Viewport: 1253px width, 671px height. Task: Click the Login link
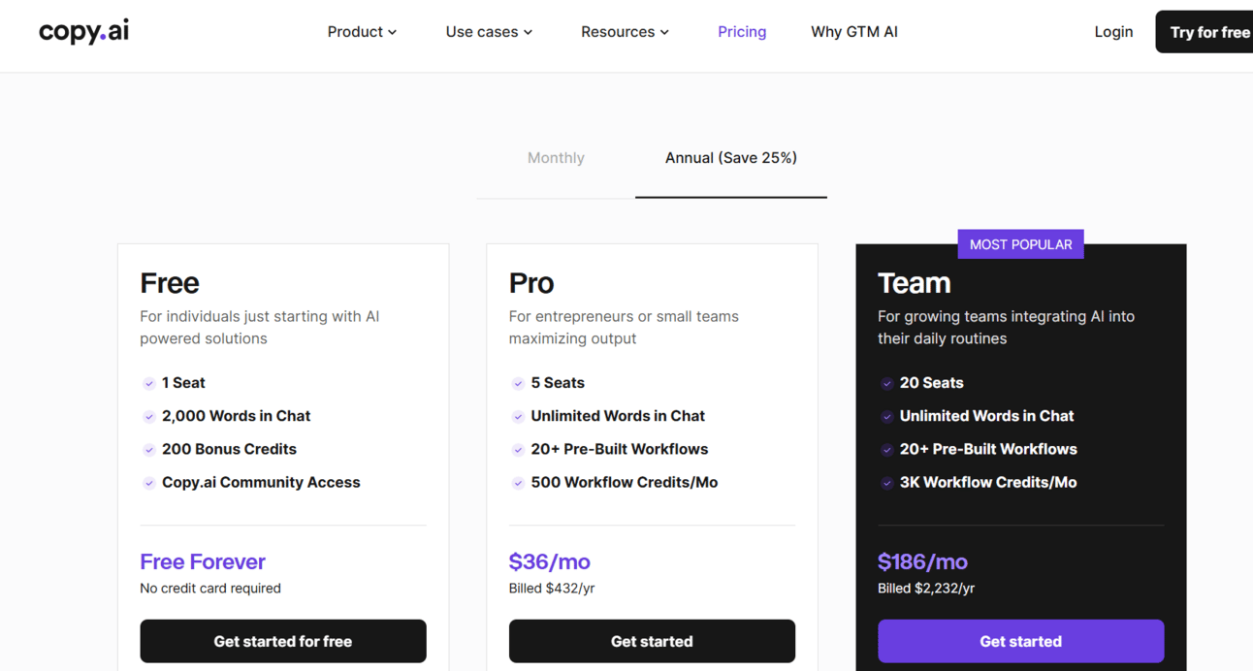[x=1113, y=32]
